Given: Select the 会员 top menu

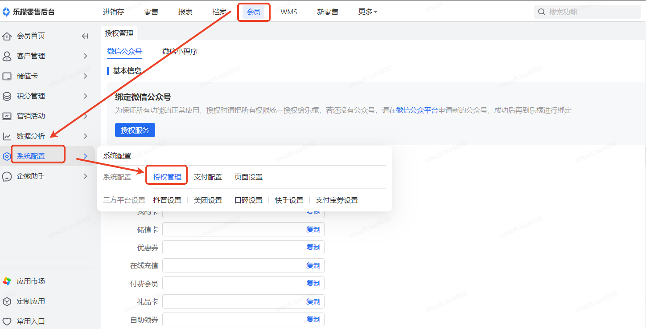Looking at the screenshot, I should tap(253, 12).
